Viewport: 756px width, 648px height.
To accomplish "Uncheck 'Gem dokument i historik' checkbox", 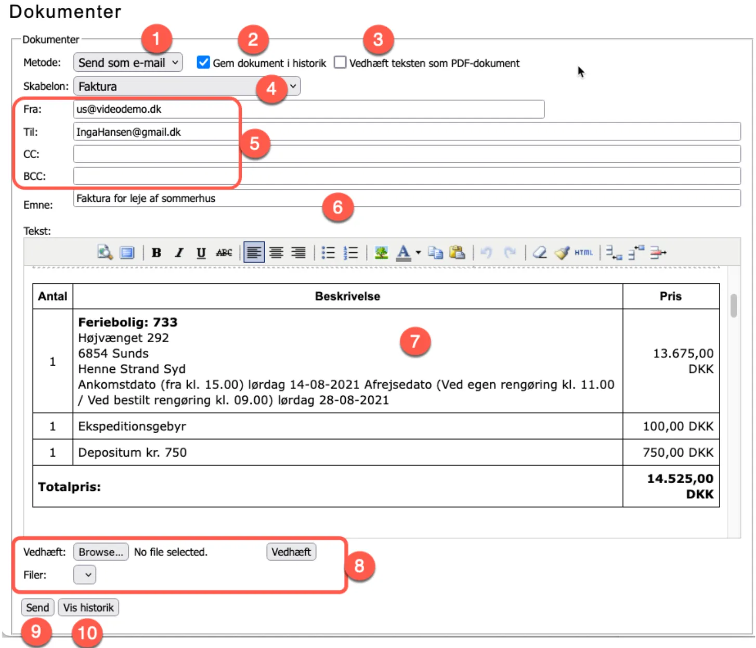I will 203,62.
